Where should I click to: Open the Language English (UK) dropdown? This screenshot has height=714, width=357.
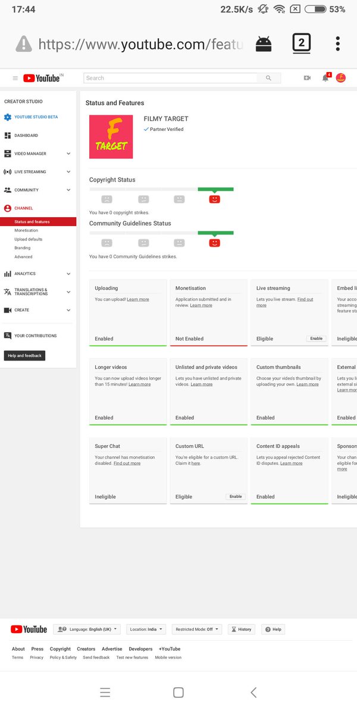click(x=87, y=629)
